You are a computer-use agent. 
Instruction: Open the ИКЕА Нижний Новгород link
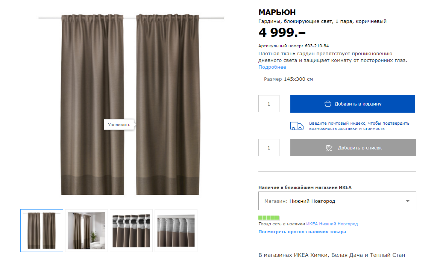(332, 224)
